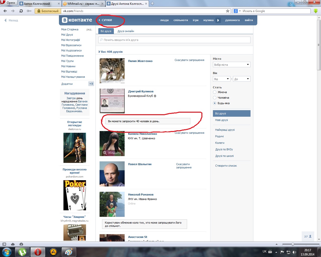Open the Windows Start menu
Viewport: 321px width, 257px height.
[7, 252]
